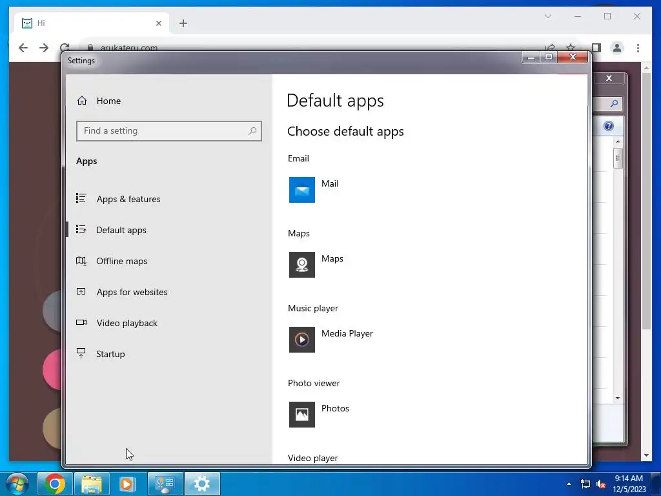Show hidden system tray icons
661x496 pixels.
coord(569,484)
